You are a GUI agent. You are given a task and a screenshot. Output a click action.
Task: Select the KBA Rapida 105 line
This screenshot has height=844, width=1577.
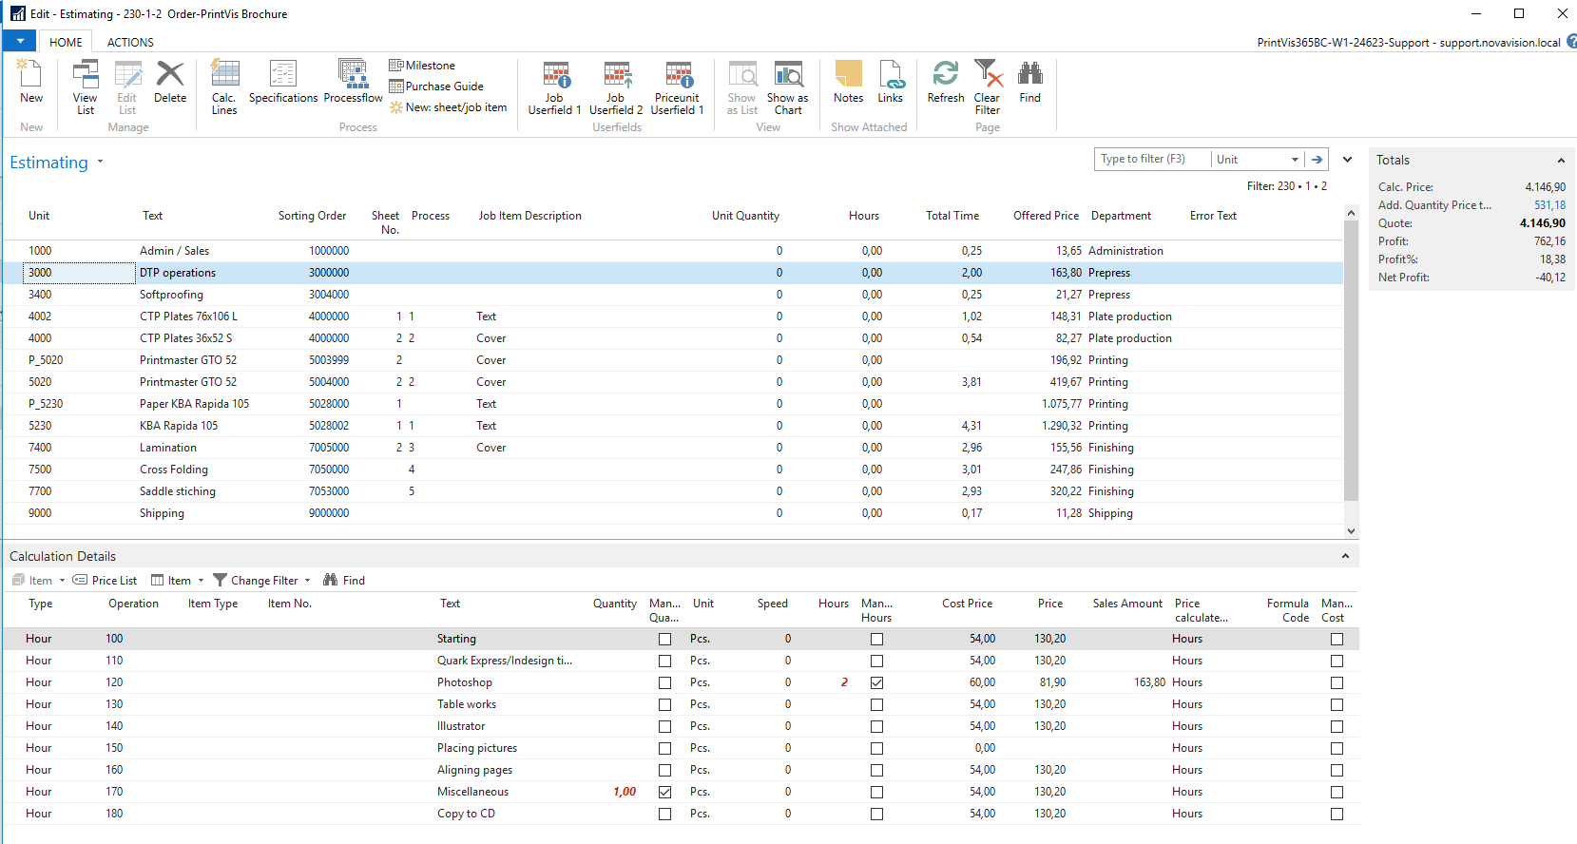click(673, 426)
